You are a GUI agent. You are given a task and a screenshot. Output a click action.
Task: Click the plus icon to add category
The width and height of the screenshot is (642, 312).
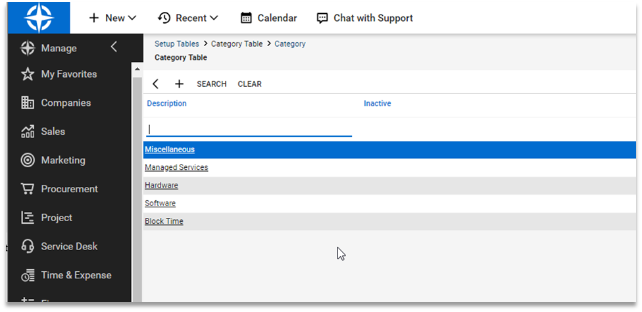point(179,84)
